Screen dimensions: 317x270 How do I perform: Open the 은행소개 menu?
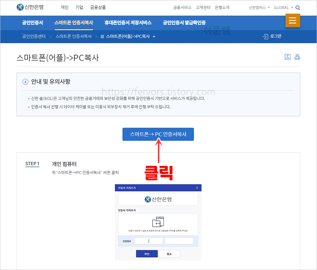pyautogui.click(x=222, y=8)
